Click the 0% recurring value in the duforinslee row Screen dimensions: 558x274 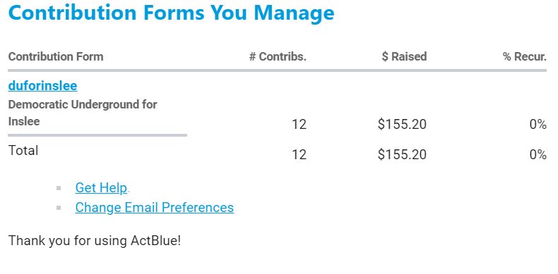click(538, 125)
